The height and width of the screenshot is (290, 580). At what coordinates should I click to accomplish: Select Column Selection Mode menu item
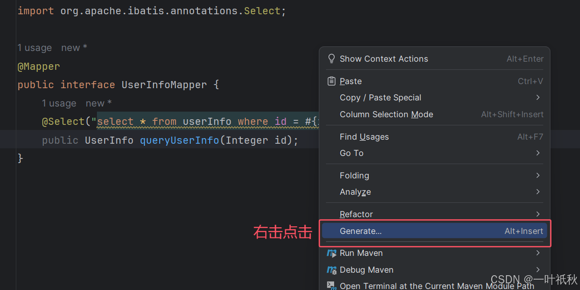point(386,114)
